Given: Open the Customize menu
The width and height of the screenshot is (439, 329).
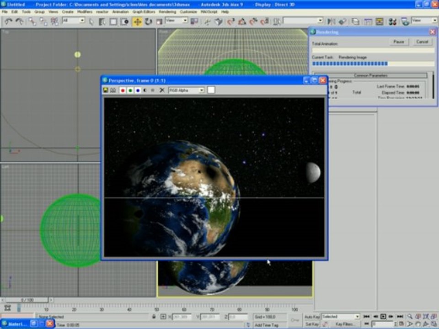Looking at the screenshot, I should coord(188,12).
